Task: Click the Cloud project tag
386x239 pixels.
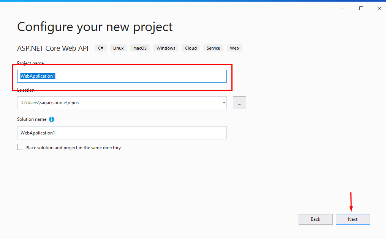Action: [x=191, y=48]
